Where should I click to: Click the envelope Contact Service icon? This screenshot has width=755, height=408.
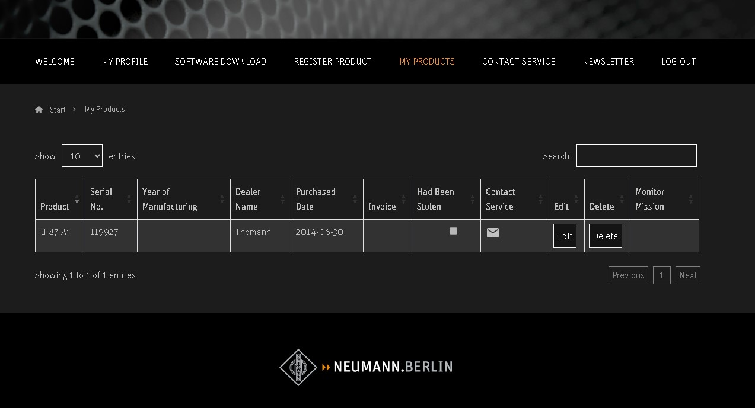(492, 233)
